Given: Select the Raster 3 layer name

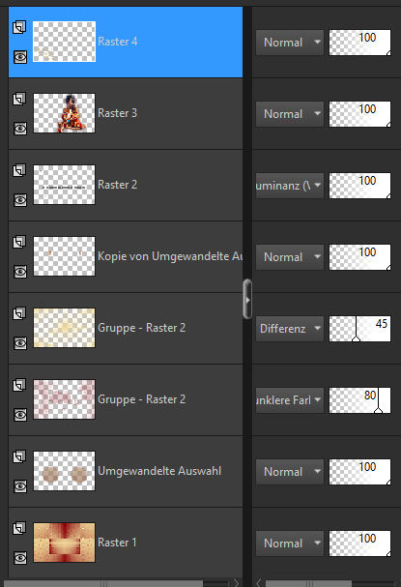Looking at the screenshot, I should click(x=118, y=113).
